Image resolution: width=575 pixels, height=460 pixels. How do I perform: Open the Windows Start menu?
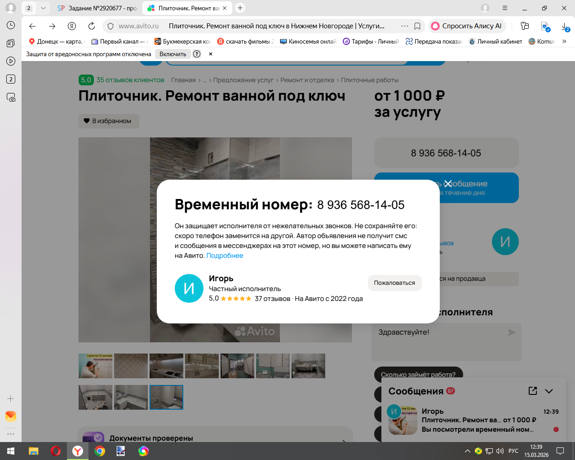(11, 451)
